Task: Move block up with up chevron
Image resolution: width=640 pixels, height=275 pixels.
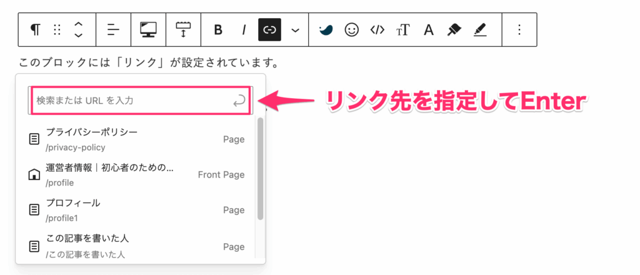Action: click(78, 25)
